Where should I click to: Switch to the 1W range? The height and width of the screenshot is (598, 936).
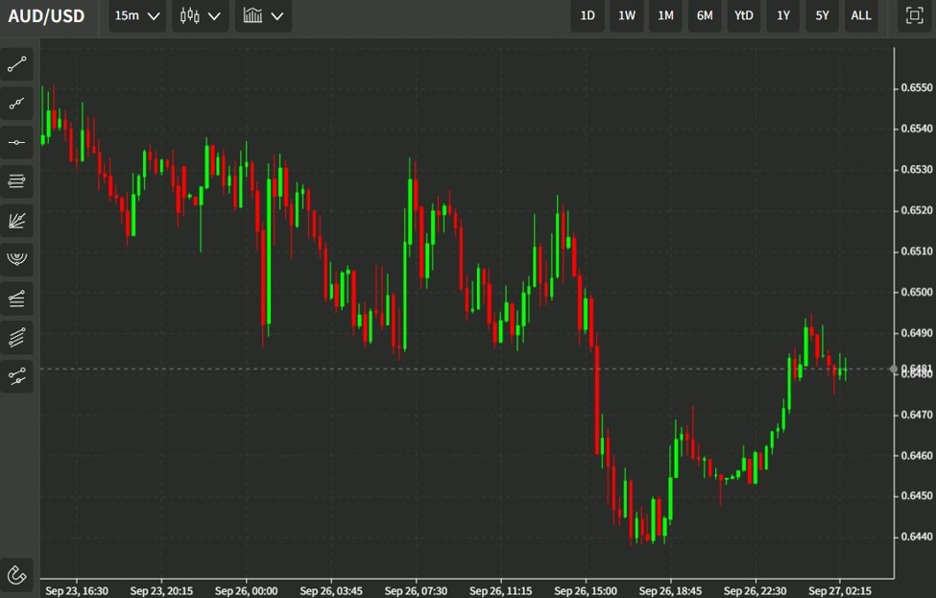(x=627, y=15)
